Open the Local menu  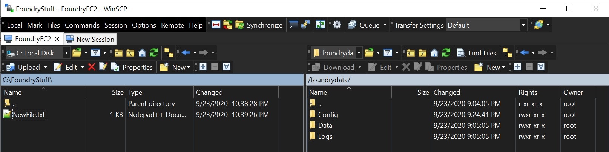(x=14, y=25)
